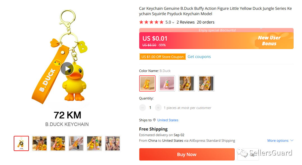Click the New User Bonus banner

click(269, 41)
